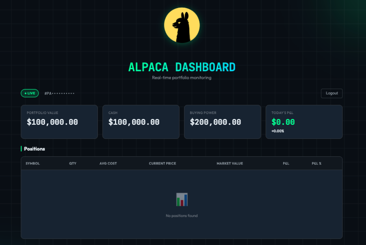Click the masked account number #PA
Viewport: 366px width, 245px height.
click(x=59, y=93)
